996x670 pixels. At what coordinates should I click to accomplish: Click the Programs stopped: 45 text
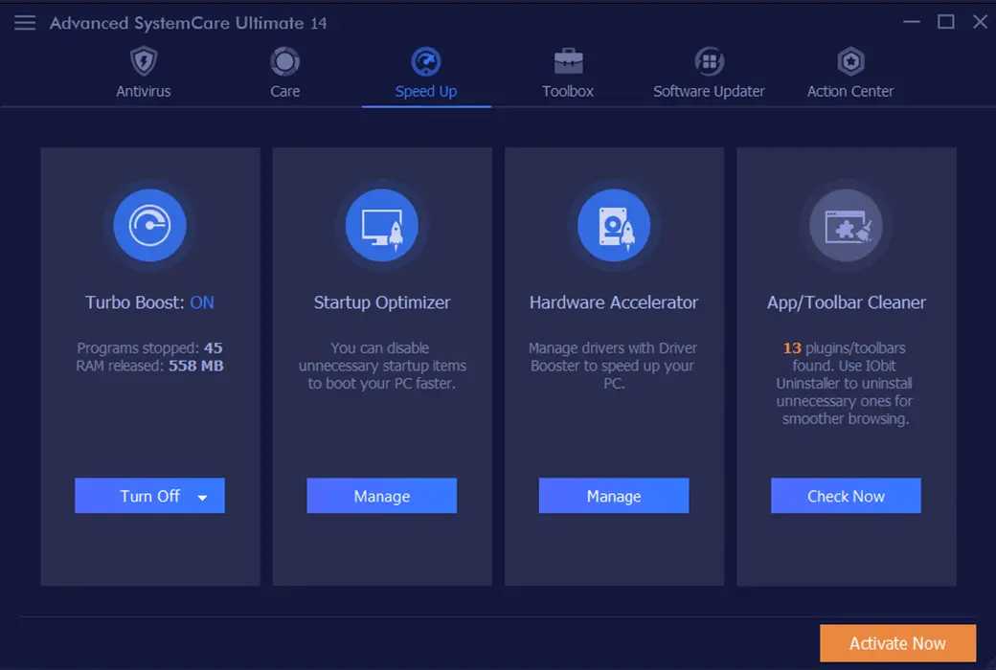point(150,348)
